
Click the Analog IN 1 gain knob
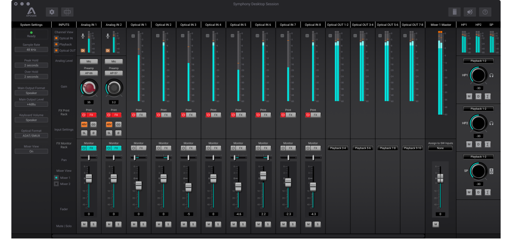89,87
